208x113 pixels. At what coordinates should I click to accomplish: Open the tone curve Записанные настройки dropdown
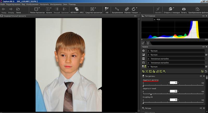[x=176, y=63]
